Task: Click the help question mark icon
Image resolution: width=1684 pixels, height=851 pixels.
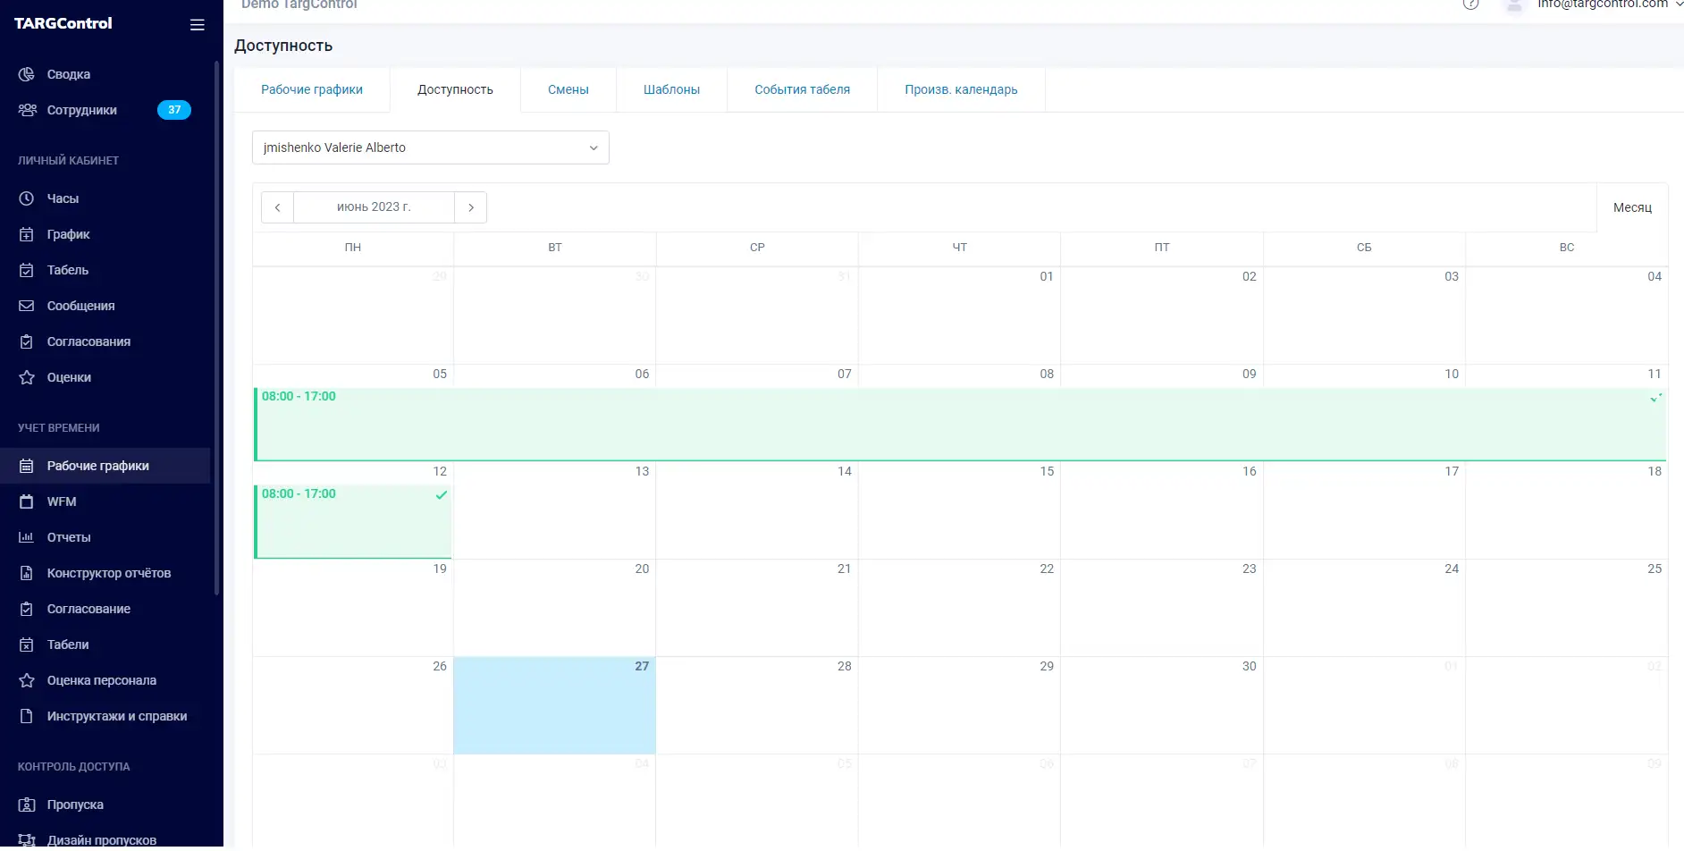Action: pyautogui.click(x=1470, y=4)
